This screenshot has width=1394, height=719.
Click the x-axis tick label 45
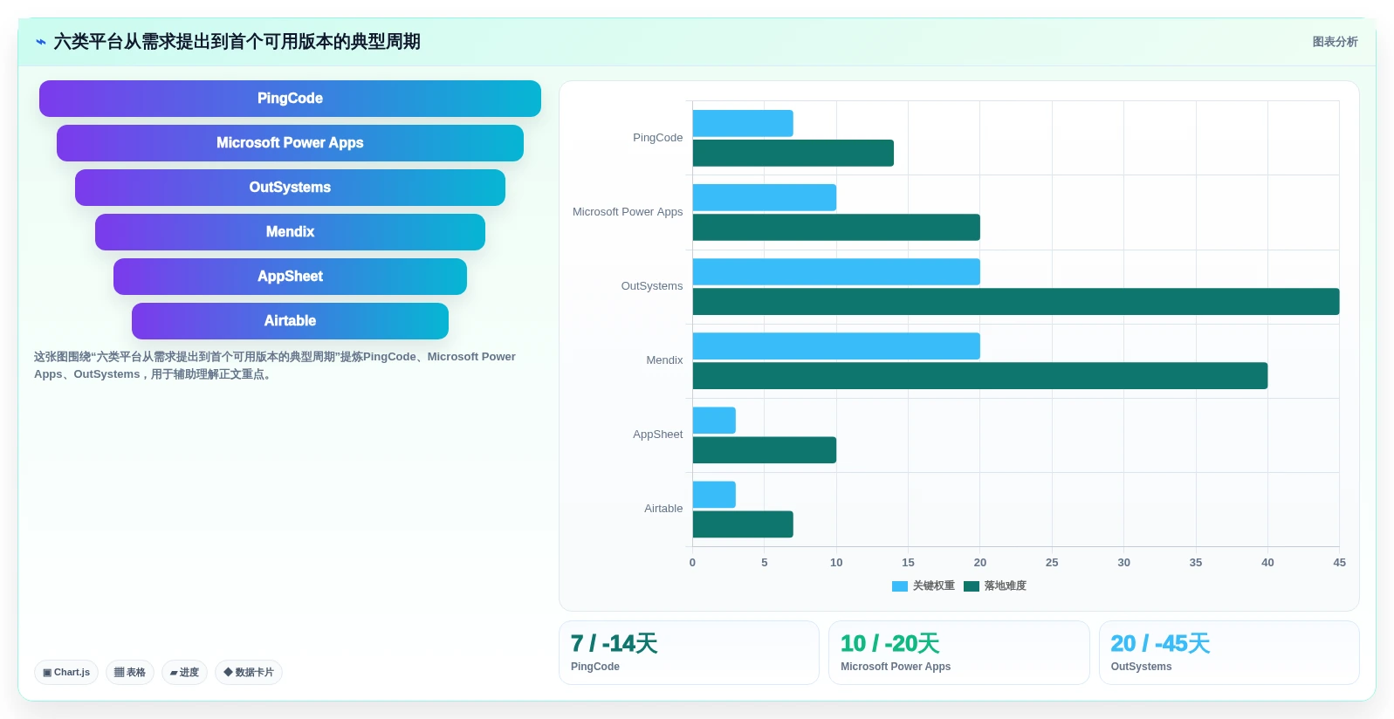tap(1339, 563)
